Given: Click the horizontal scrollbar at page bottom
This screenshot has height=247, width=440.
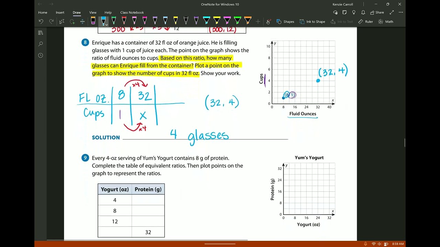Looking at the screenshot, I should [147, 240].
